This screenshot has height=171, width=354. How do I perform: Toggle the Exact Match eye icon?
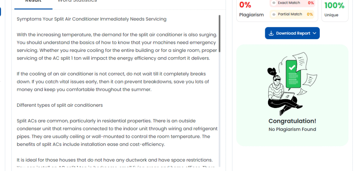coord(274,3)
